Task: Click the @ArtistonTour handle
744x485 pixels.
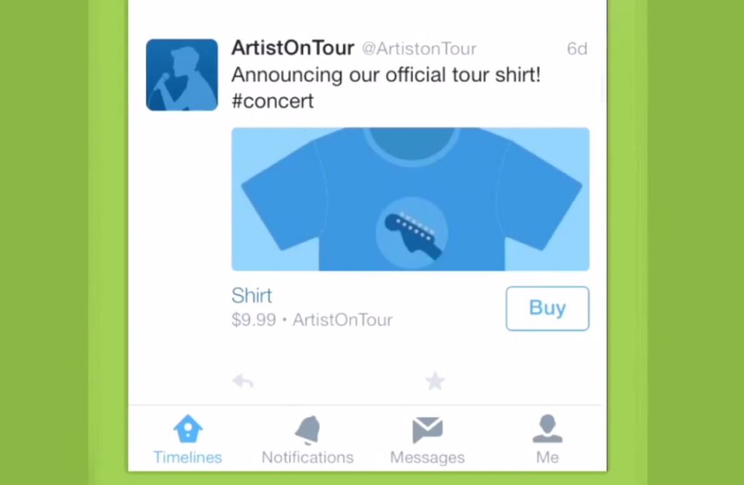Action: click(x=419, y=48)
